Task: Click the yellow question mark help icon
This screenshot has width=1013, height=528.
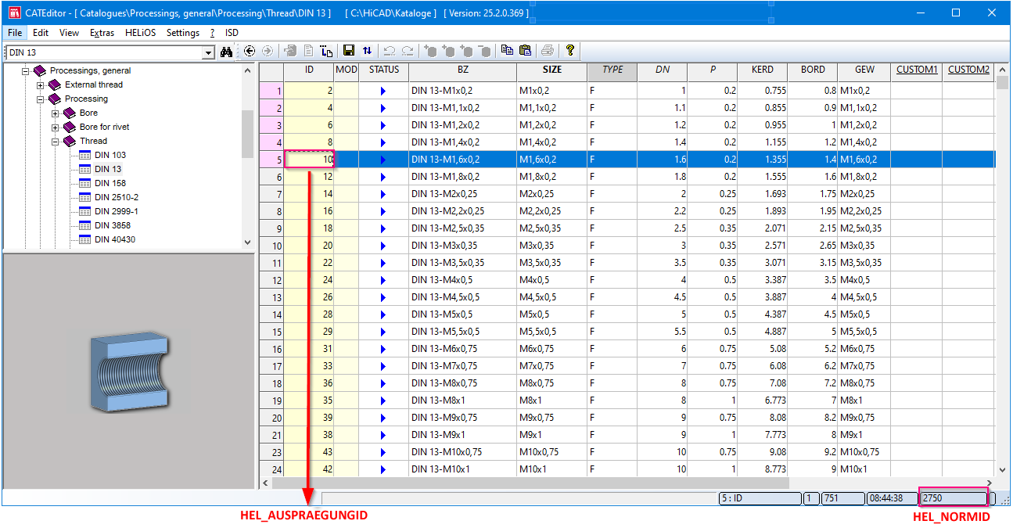Action: tap(570, 51)
